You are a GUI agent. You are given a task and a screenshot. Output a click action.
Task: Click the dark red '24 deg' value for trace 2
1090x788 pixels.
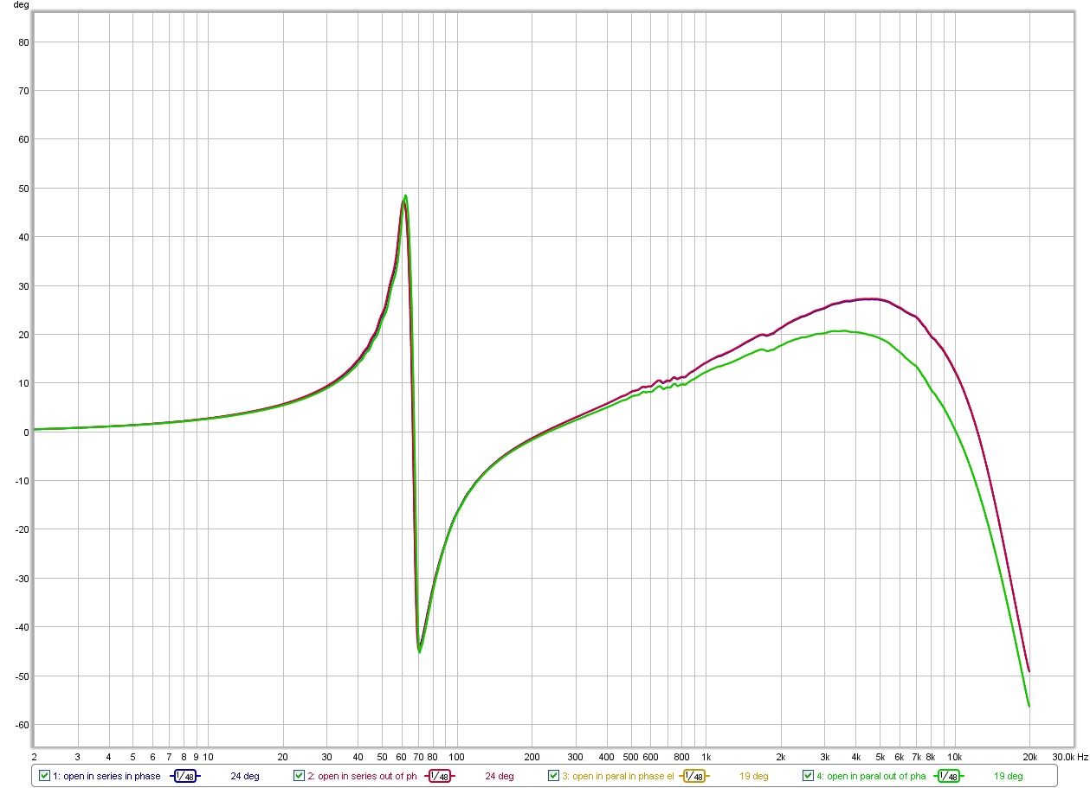click(500, 776)
